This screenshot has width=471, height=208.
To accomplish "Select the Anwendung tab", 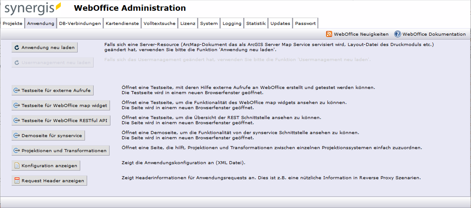I will (41, 23).
